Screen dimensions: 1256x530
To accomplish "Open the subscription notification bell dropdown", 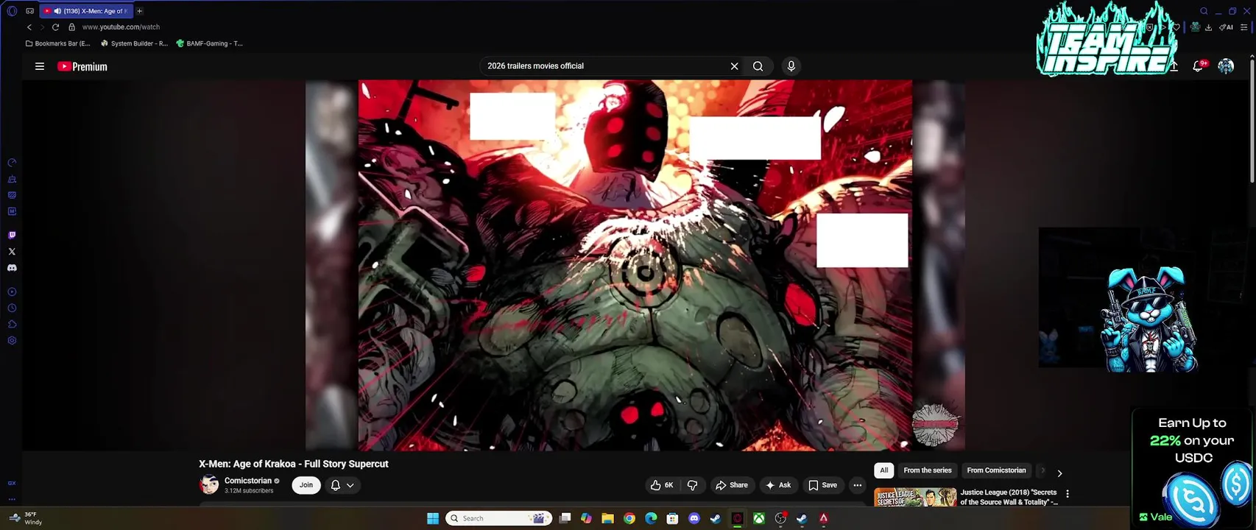I will click(342, 485).
